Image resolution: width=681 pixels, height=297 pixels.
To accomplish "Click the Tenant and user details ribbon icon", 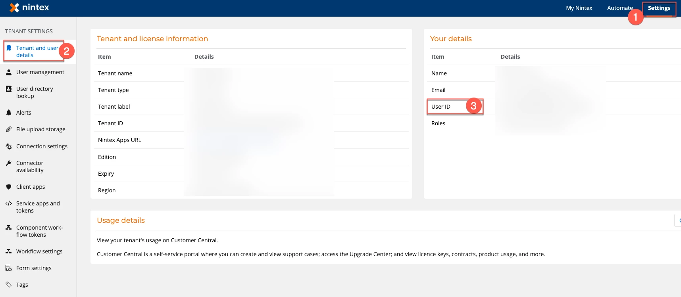I will [9, 48].
